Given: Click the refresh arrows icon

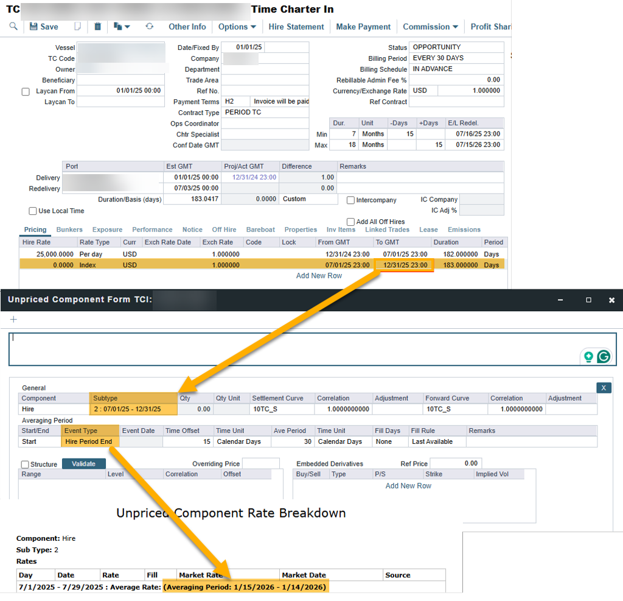Looking at the screenshot, I should click(x=149, y=27).
